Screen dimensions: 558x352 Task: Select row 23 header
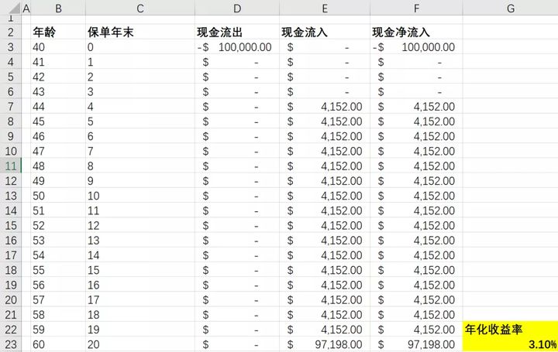12,344
